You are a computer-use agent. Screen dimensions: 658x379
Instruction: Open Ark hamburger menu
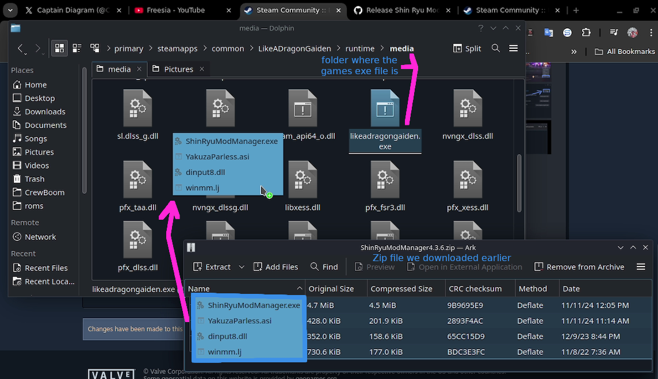[x=641, y=267]
